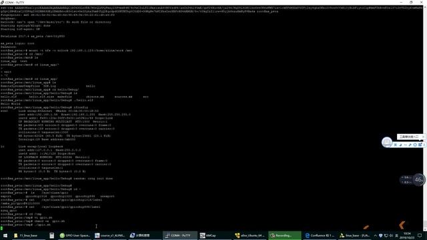Click the green terminal cursor block
Viewport: 427px width, 240px height.
[1, 228]
